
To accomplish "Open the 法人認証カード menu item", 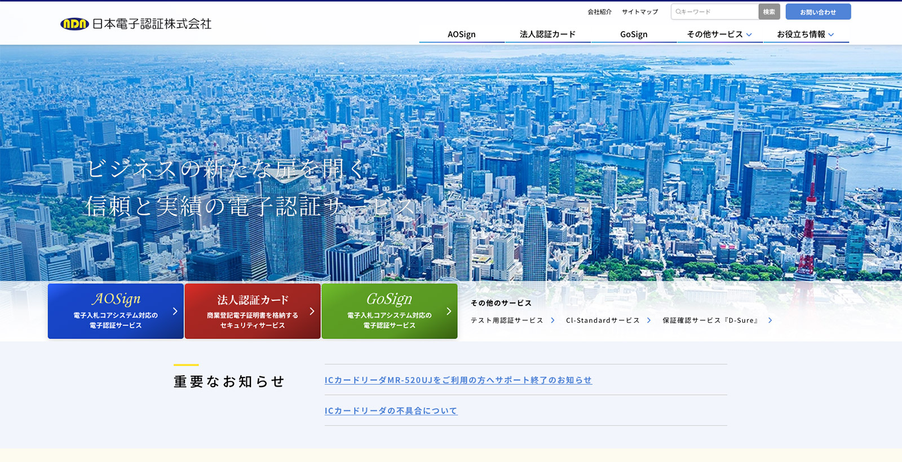I will point(547,34).
